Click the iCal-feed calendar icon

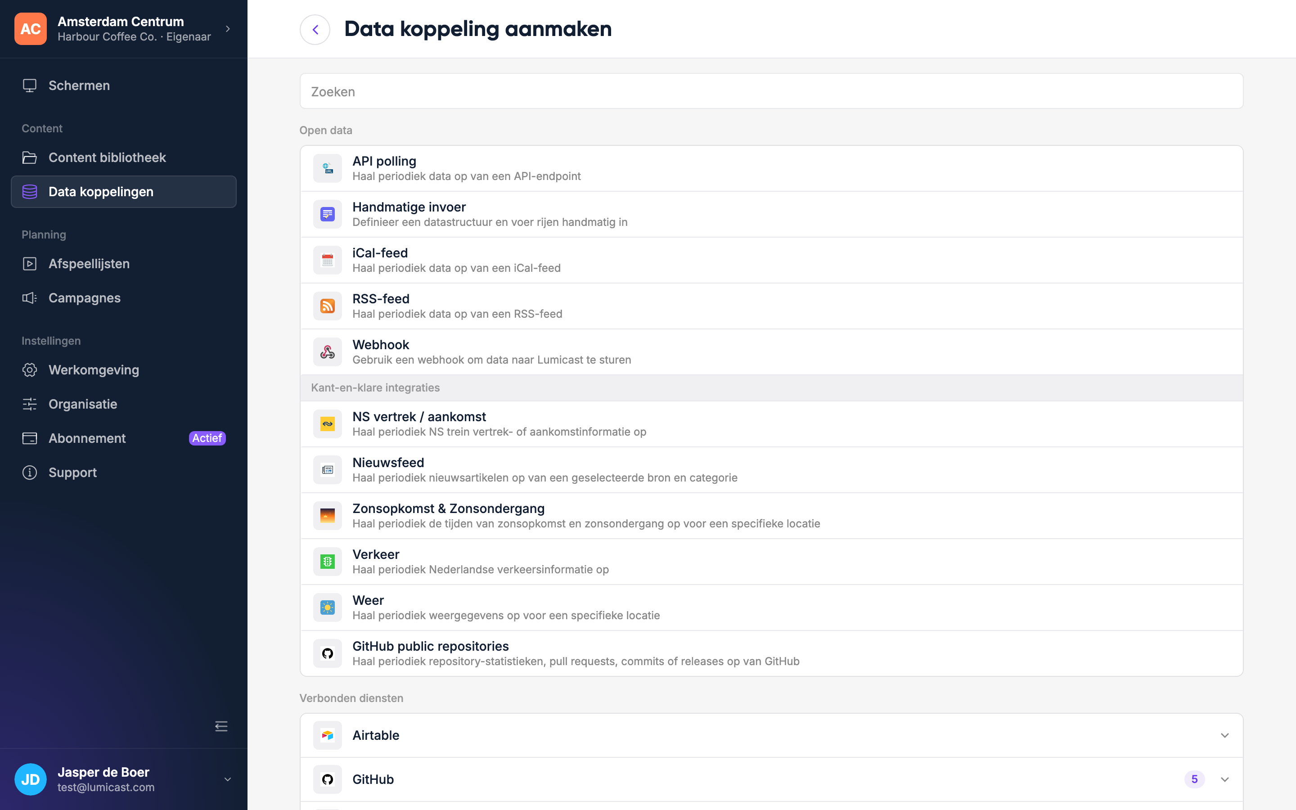click(x=327, y=261)
